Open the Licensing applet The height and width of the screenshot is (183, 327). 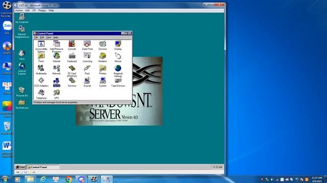click(87, 57)
